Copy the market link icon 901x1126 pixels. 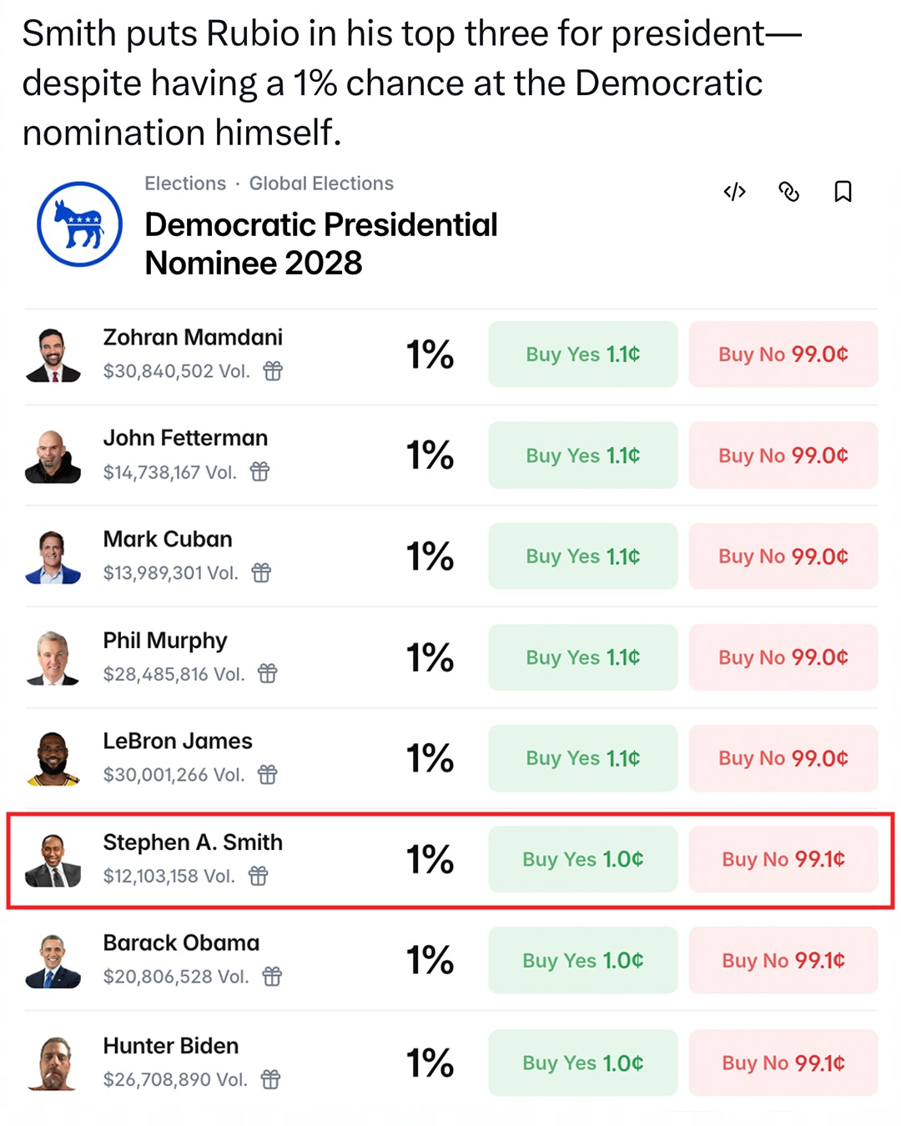(788, 193)
